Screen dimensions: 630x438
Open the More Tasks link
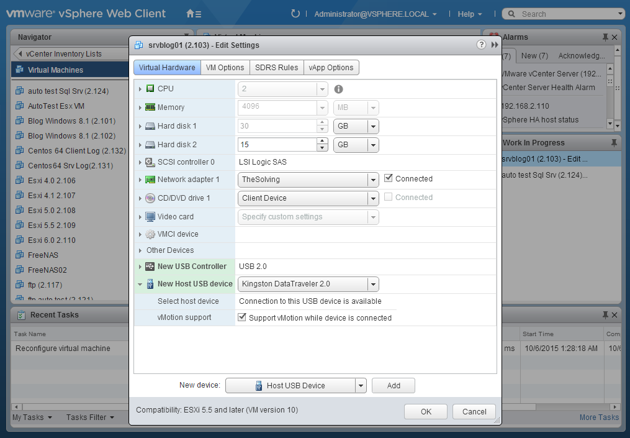pyautogui.click(x=599, y=417)
